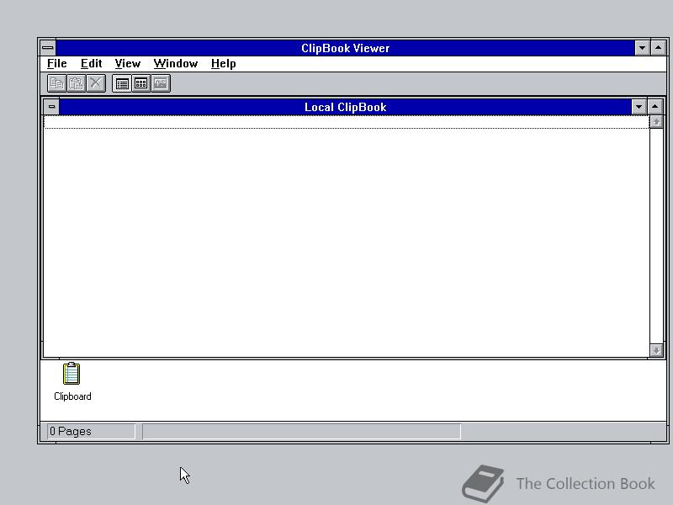Viewport: 673px width, 505px height.
Task: Open the Help menu
Action: 223,64
